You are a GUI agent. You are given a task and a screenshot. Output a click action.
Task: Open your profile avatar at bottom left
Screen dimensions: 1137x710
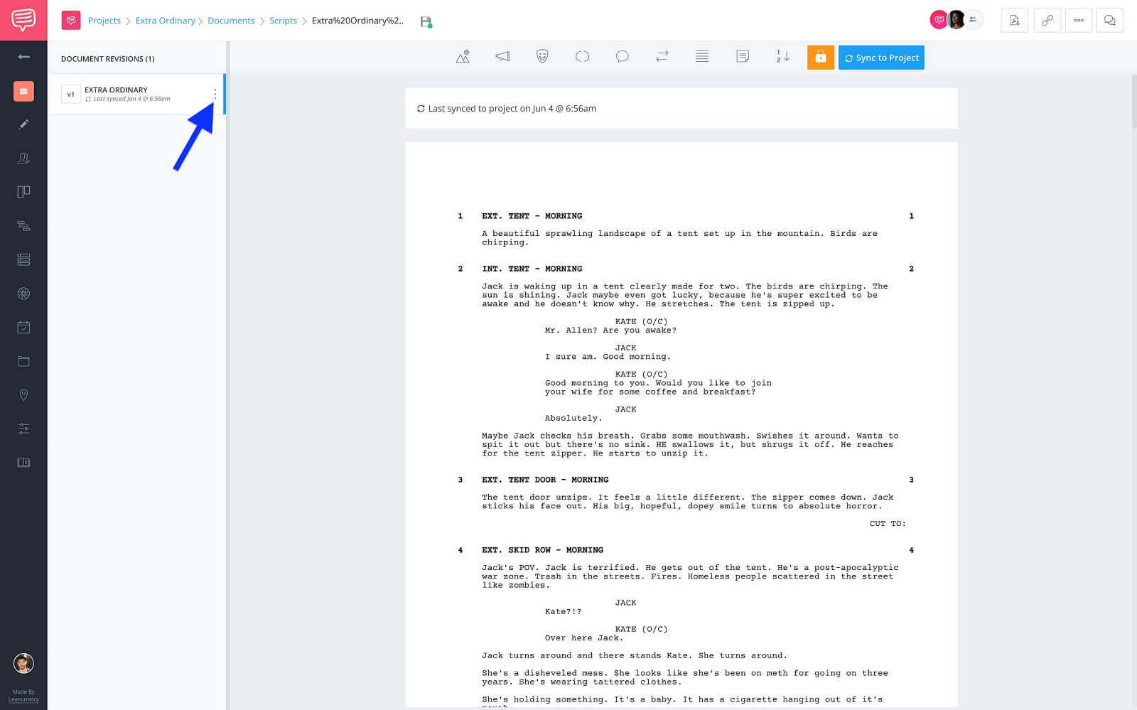[x=24, y=663]
